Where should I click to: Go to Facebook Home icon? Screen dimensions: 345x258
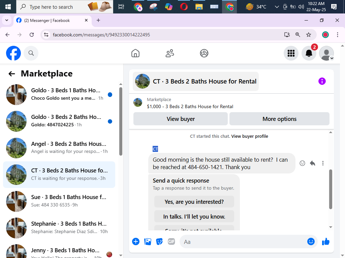point(135,53)
